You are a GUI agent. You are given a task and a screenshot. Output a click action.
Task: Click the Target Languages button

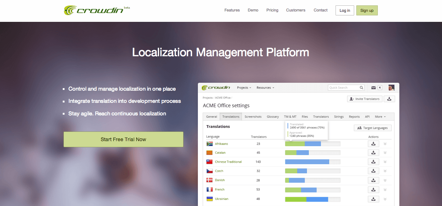click(x=373, y=128)
